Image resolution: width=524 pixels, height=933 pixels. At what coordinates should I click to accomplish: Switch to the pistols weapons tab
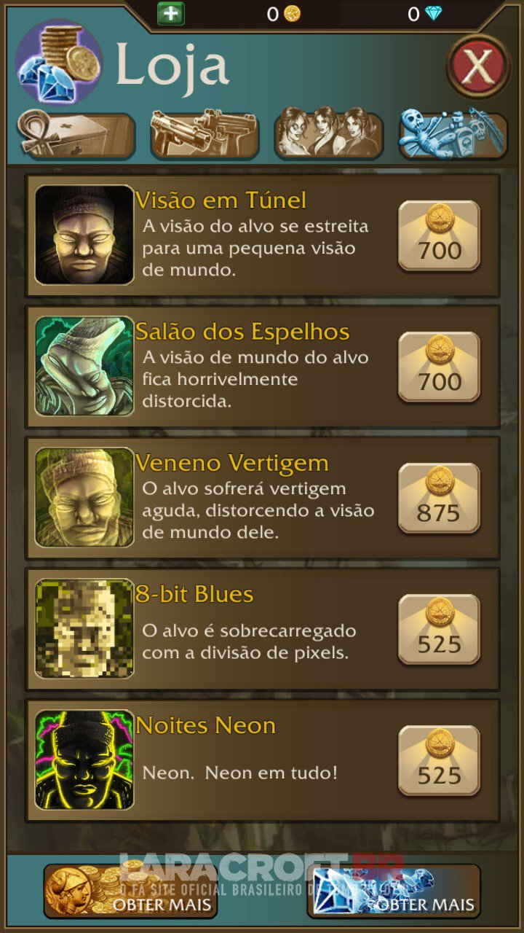coord(205,135)
